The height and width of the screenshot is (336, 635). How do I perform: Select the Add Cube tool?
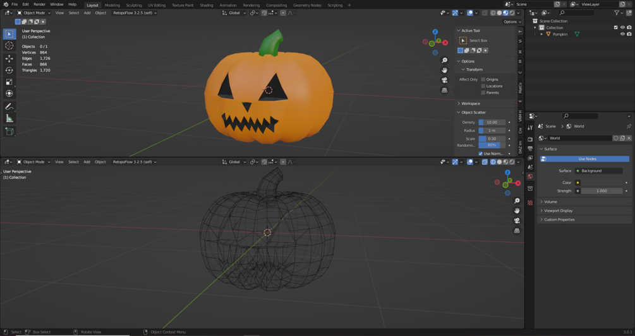pos(9,131)
